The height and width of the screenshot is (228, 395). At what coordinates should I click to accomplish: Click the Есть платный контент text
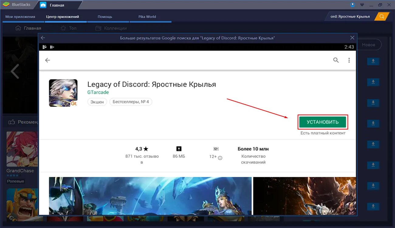coord(323,133)
